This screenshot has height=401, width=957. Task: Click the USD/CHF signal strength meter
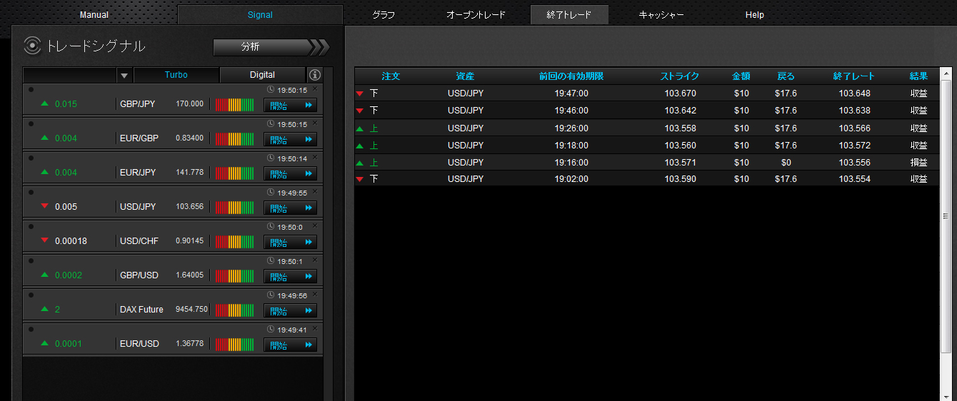pos(234,242)
